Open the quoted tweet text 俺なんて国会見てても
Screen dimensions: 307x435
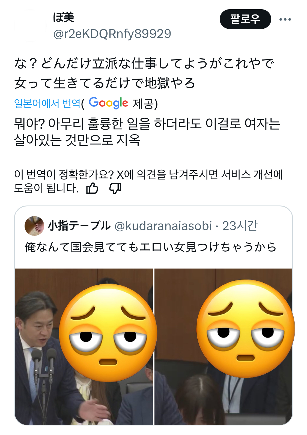pyautogui.click(x=151, y=247)
